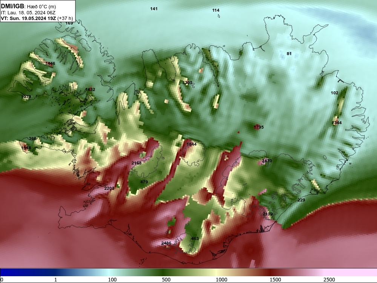Click the map value 1344
Image resolution: width=377 pixels, height=283 pixels.
coord(337,123)
